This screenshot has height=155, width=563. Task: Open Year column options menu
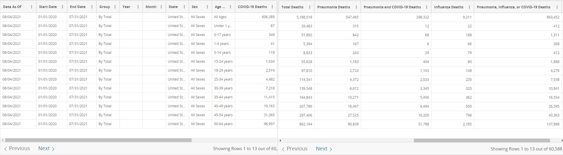138,7
